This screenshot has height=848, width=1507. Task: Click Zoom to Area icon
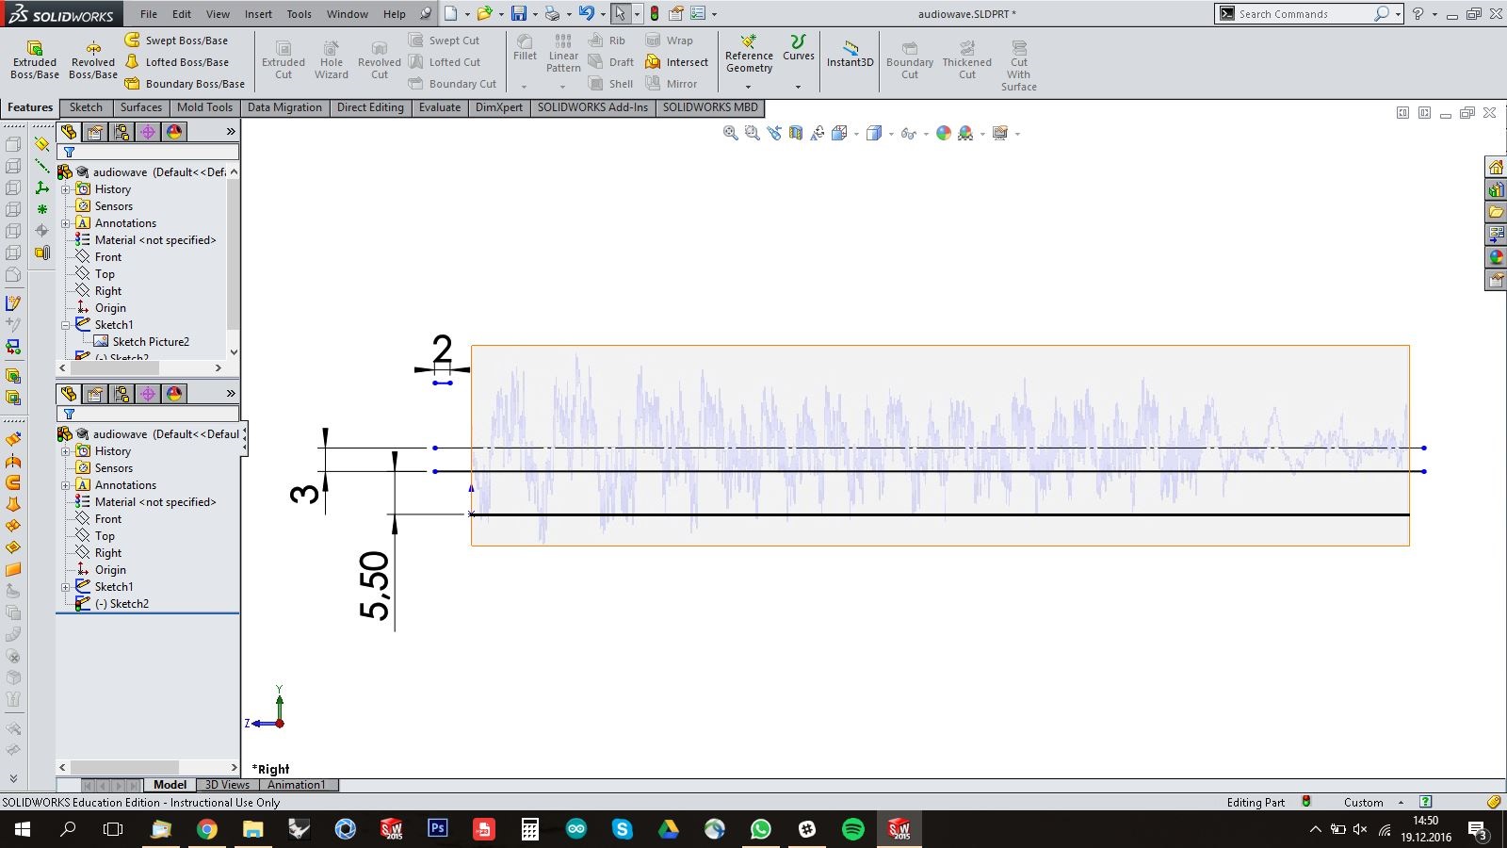(x=752, y=134)
